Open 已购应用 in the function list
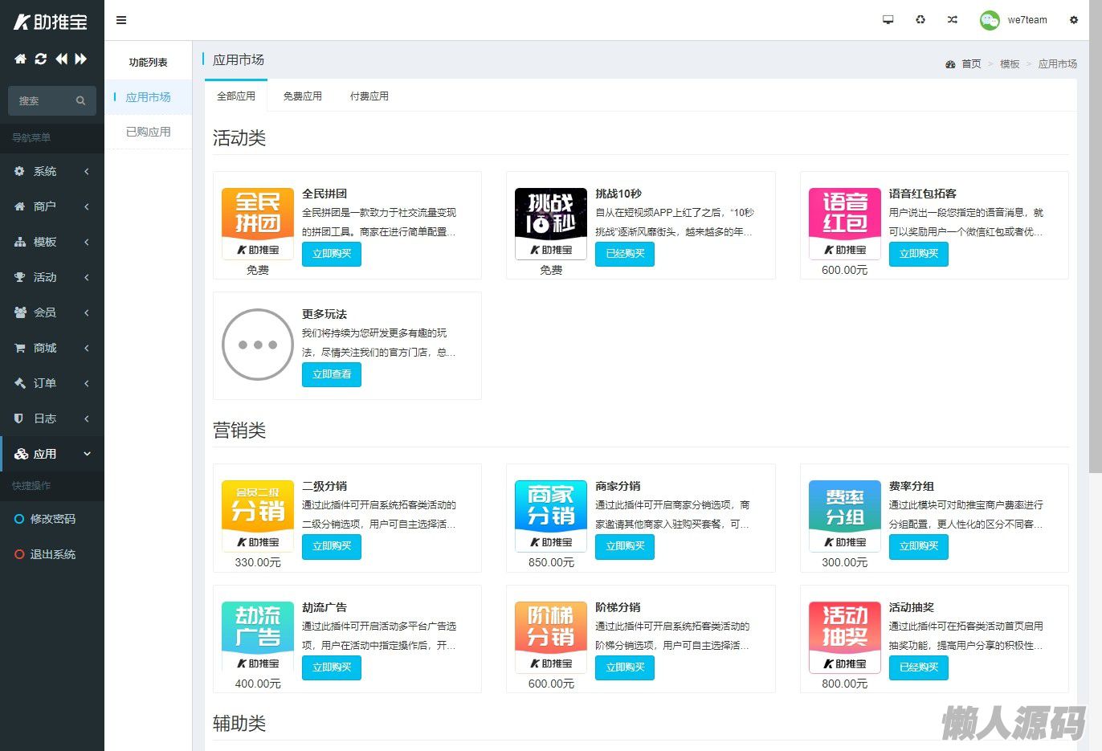1102x751 pixels. 149,132
